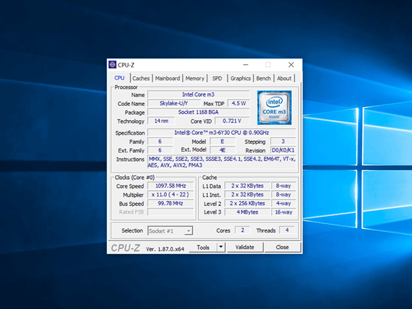Click the Validate button

245,247
